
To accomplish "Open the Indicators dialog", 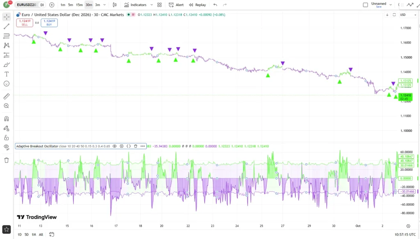I will coord(135,5).
